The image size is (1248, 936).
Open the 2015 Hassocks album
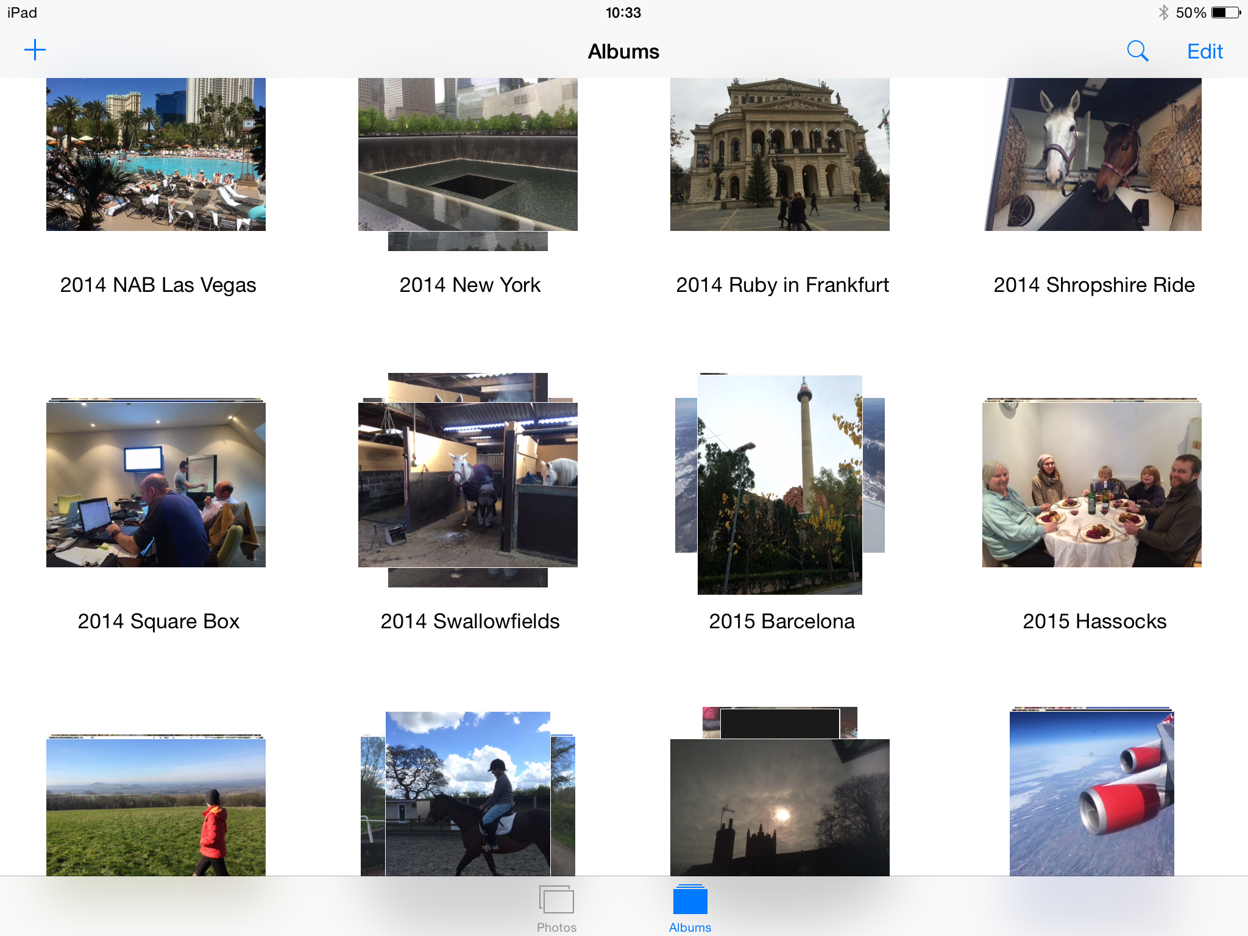point(1092,484)
